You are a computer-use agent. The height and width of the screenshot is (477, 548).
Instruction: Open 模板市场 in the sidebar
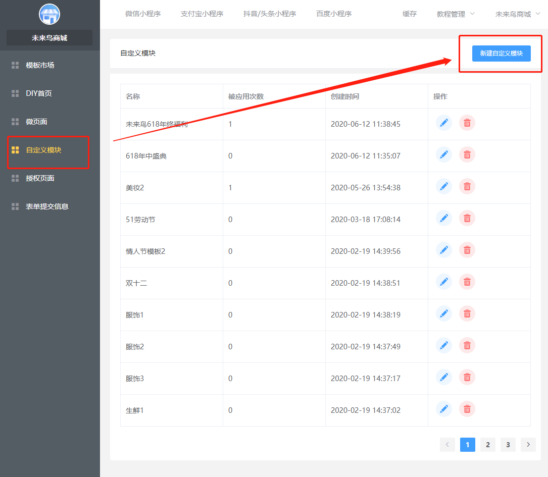[40, 65]
